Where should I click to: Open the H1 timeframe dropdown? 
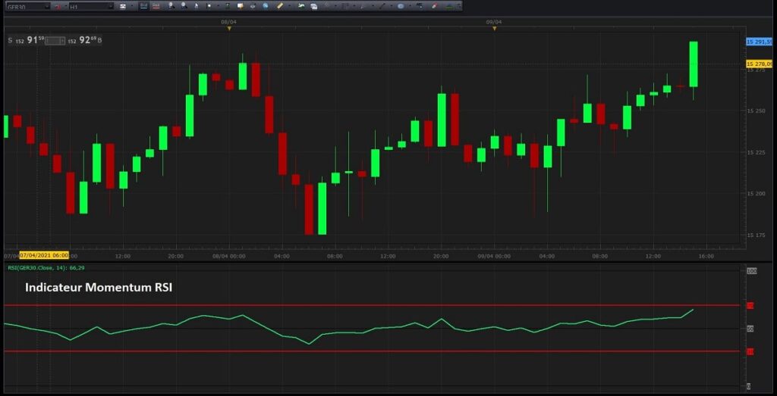[x=91, y=7]
